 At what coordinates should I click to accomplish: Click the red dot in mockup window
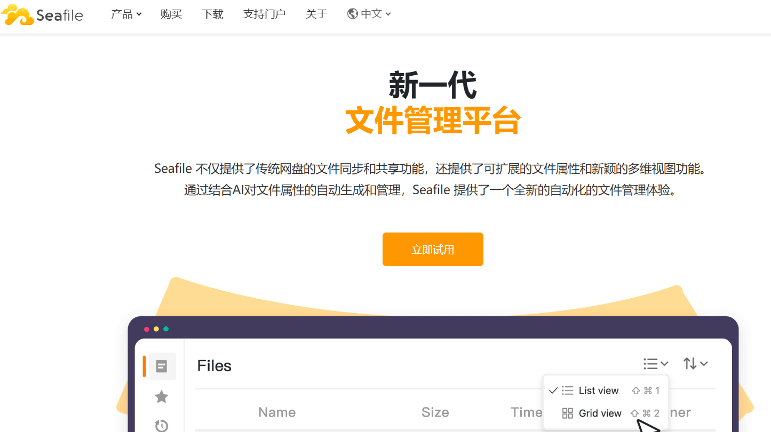pos(147,329)
